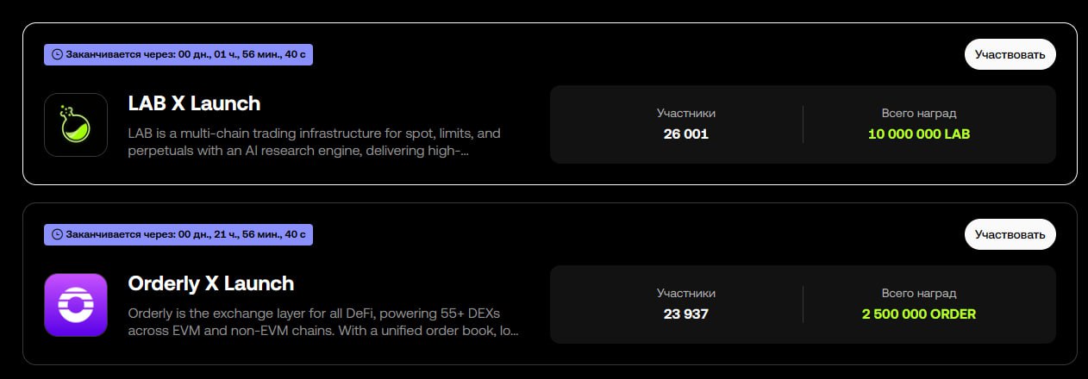Click the 23 937 participants count
The width and height of the screenshot is (1088, 379).
pos(685,314)
